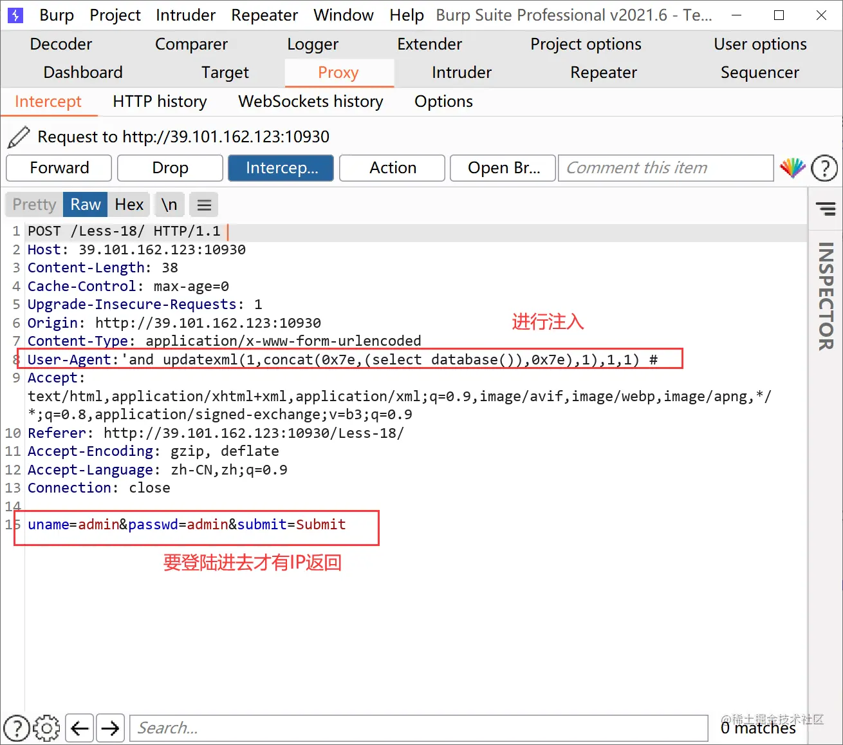Switch to Raw view
This screenshot has height=745, width=843.
coord(86,205)
